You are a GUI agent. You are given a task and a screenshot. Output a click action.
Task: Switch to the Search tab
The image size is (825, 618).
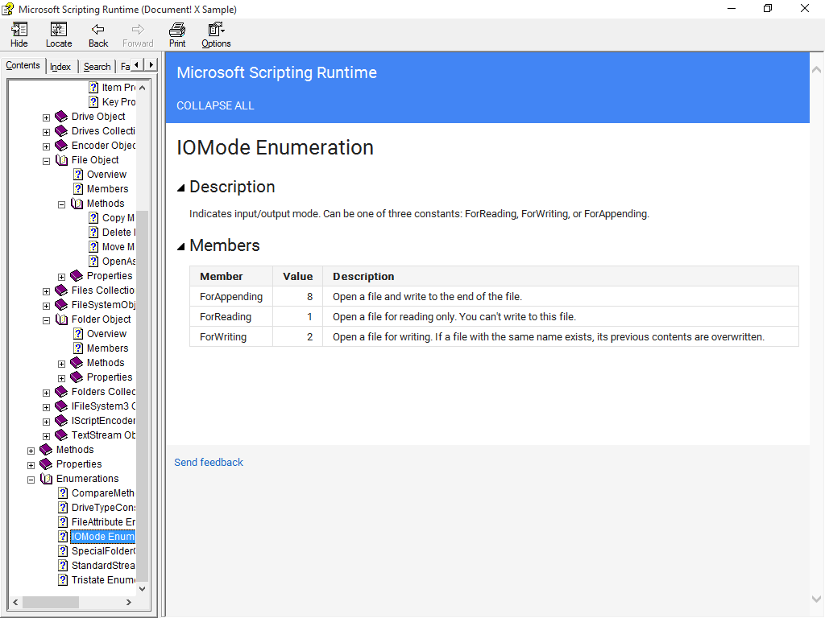click(x=97, y=67)
